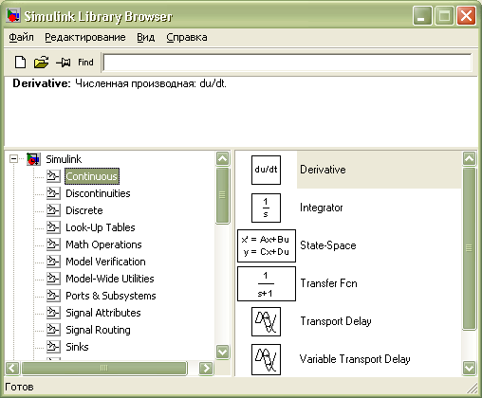Click the Derivative block label
Screen dimensions: 482x398
[323, 170]
